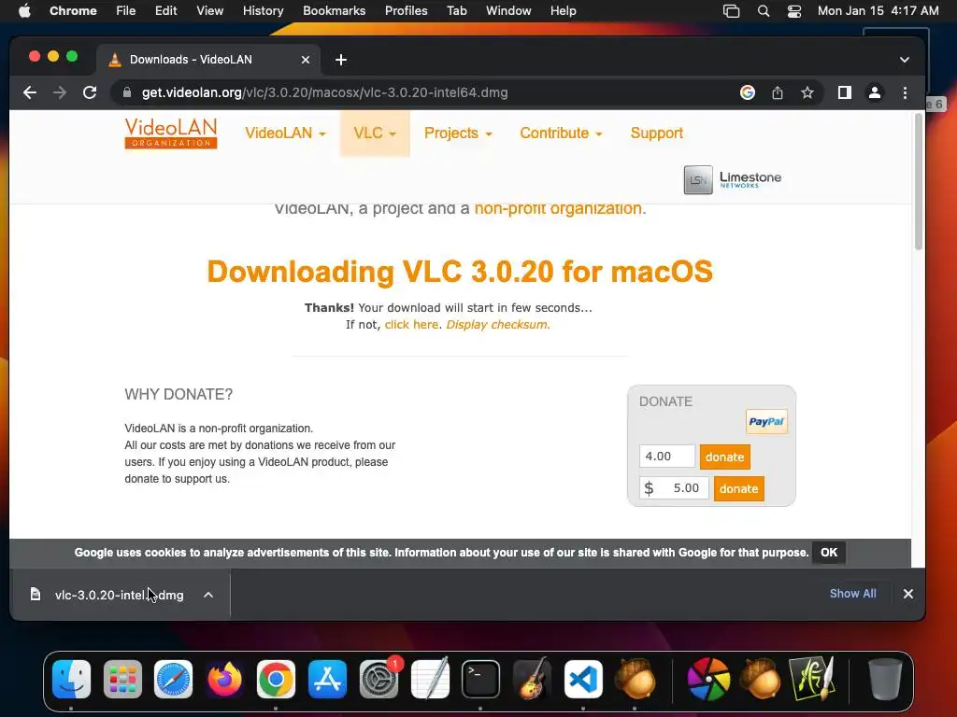Open the Bookmarks menu
Screen dimensions: 957x717
pos(334,11)
